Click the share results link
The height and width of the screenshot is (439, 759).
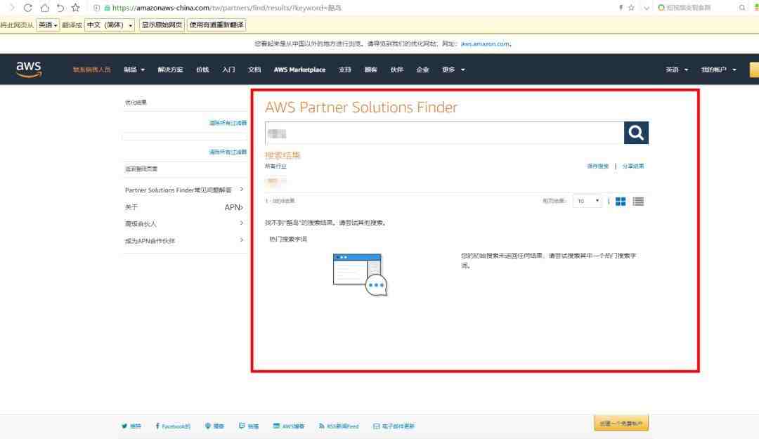[x=633, y=166]
